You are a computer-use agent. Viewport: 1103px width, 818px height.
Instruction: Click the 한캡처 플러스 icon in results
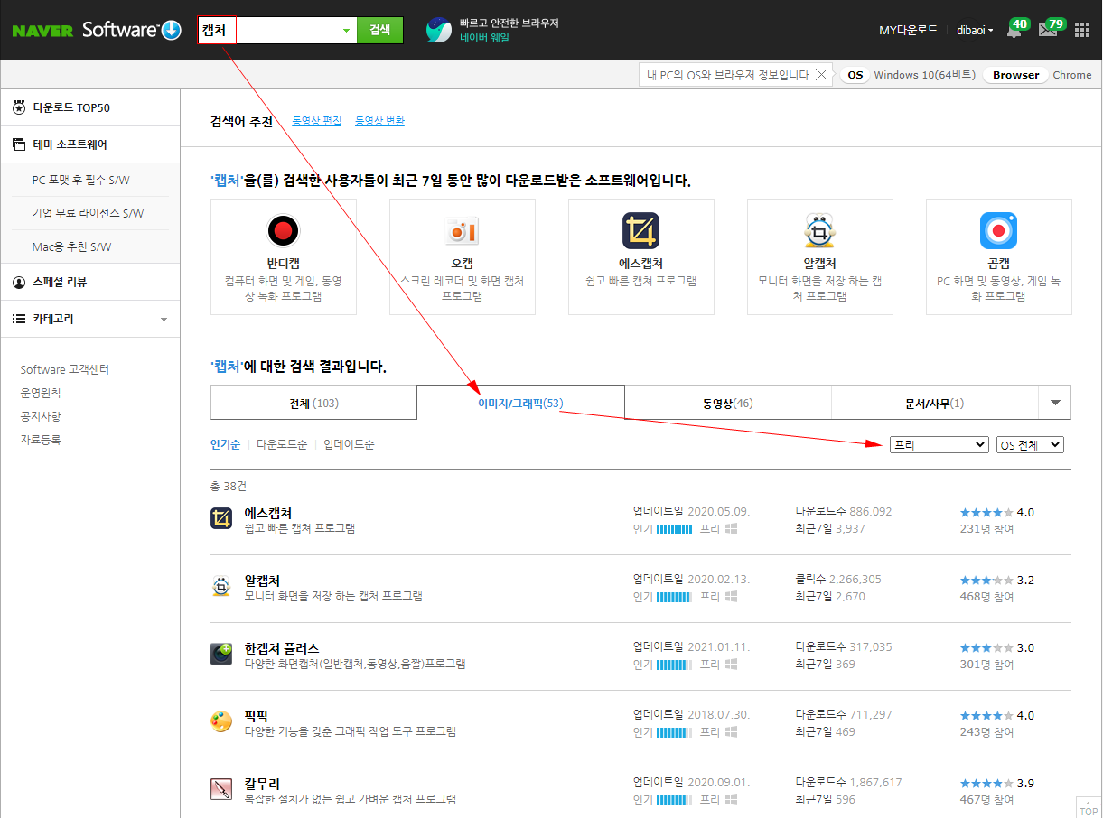tap(221, 654)
